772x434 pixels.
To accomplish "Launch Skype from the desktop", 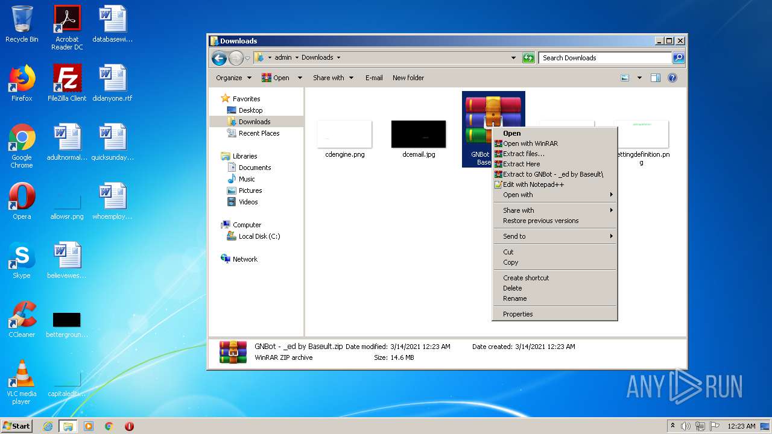I will coord(22,260).
